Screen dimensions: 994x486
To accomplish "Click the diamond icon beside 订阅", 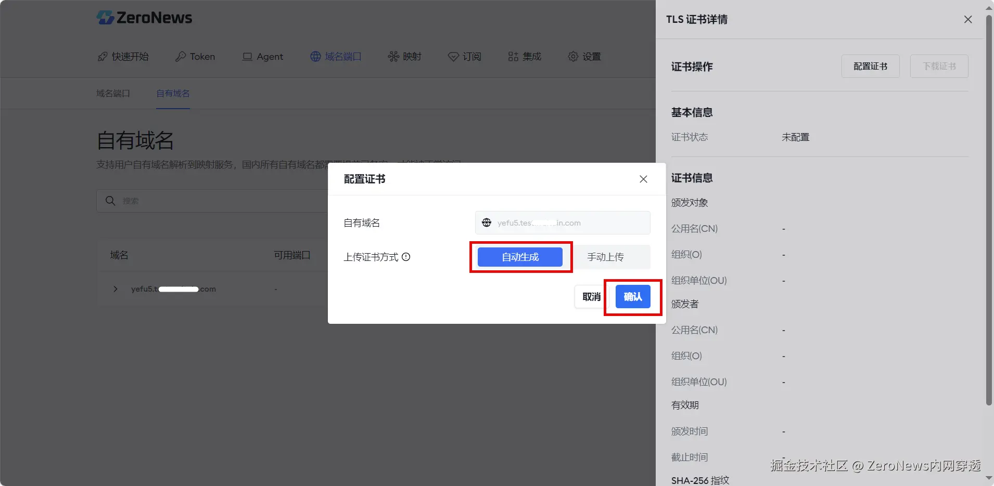I will pos(453,57).
